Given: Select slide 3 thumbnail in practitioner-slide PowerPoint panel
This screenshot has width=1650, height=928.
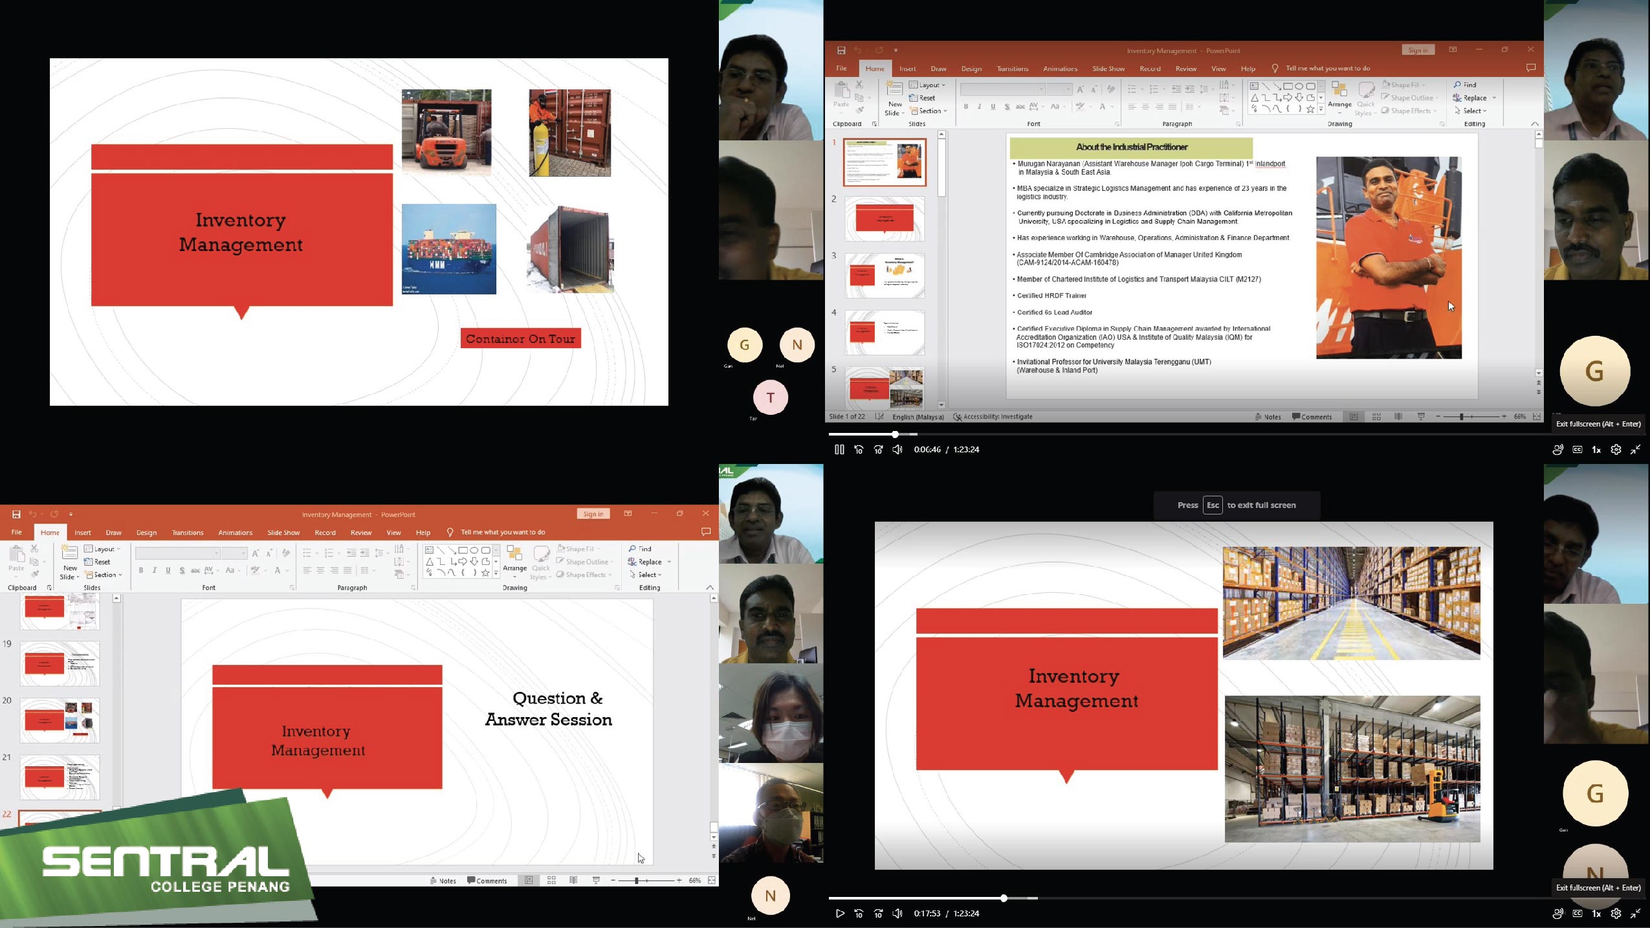Looking at the screenshot, I should click(x=885, y=276).
